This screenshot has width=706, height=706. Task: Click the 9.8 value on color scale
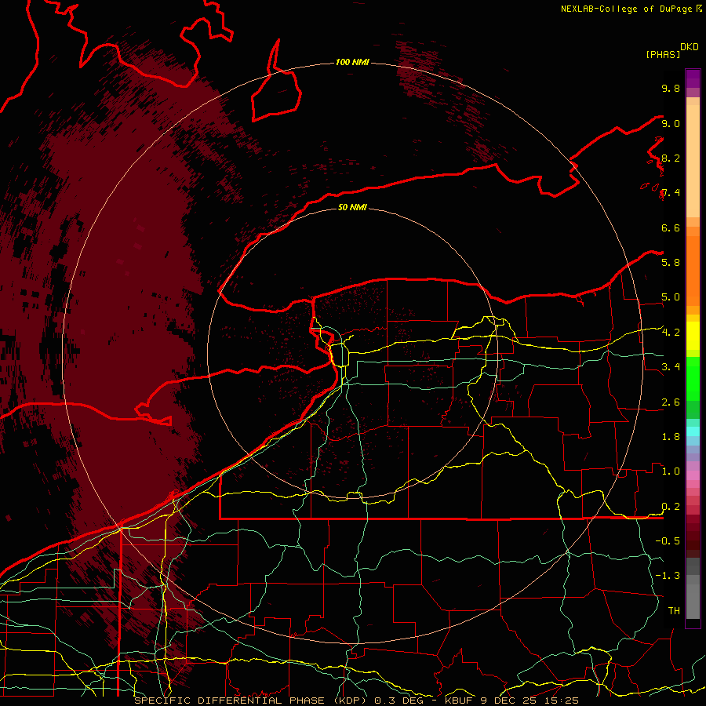[x=671, y=88]
